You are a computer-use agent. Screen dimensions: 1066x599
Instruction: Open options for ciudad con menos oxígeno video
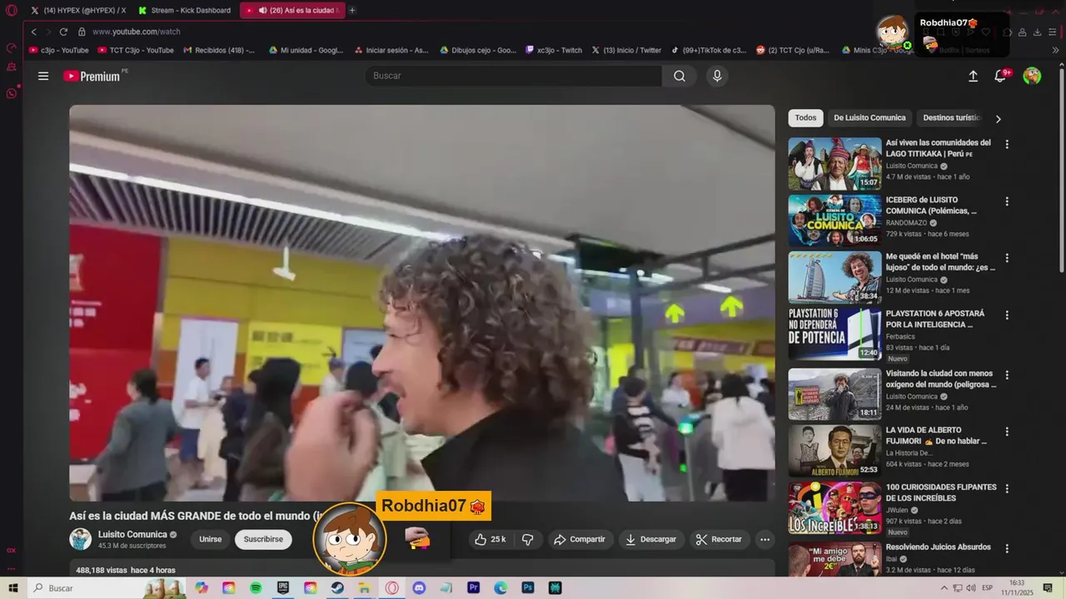pyautogui.click(x=1007, y=375)
